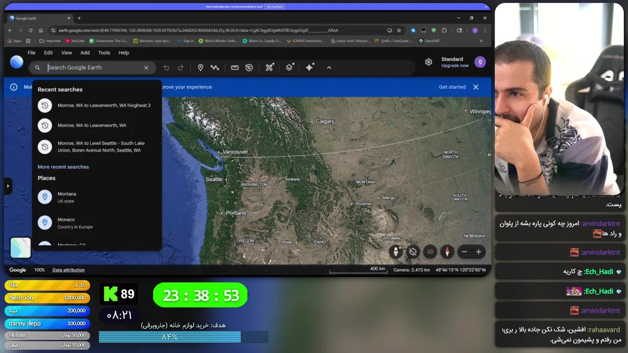Viewport: 628px width, 353px height.
Task: Focus the Search Google Earth field
Action: pyautogui.click(x=93, y=68)
